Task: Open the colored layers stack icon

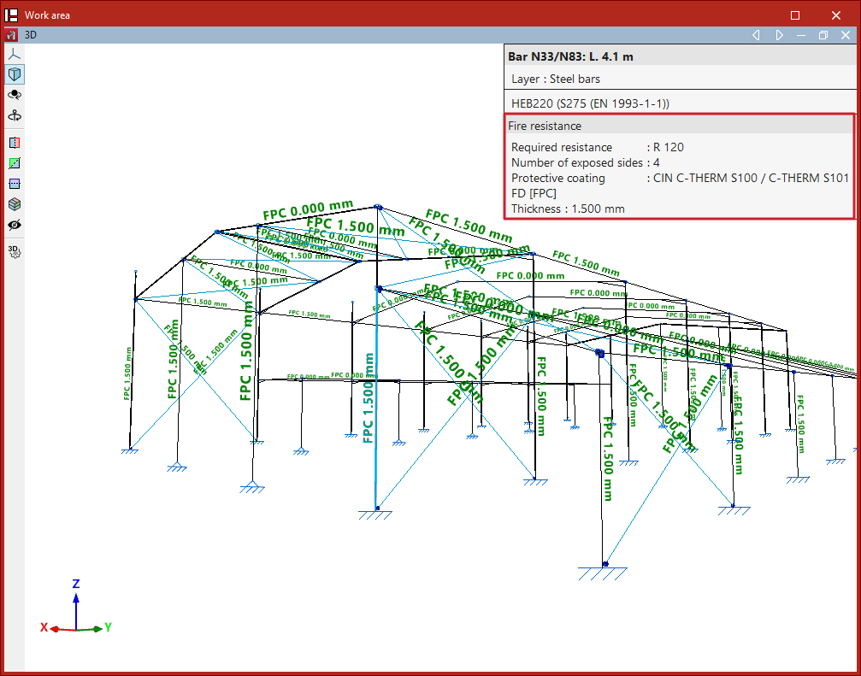Action: click(14, 204)
